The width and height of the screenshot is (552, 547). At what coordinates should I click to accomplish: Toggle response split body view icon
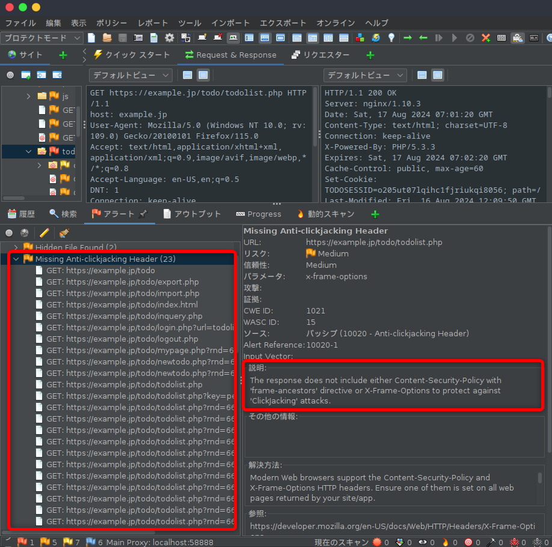tap(422, 75)
